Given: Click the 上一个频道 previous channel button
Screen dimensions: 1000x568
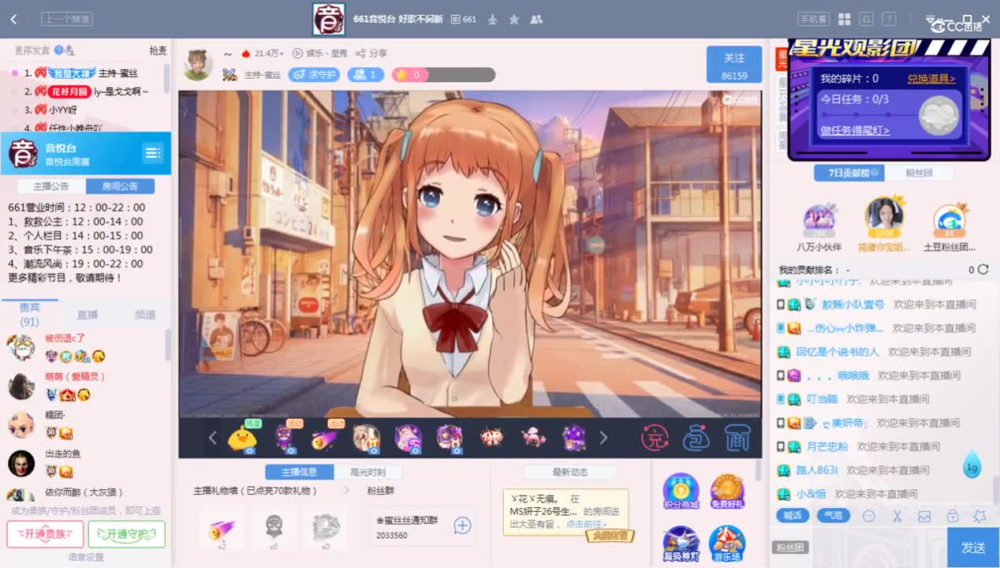Looking at the screenshot, I should coord(67,19).
